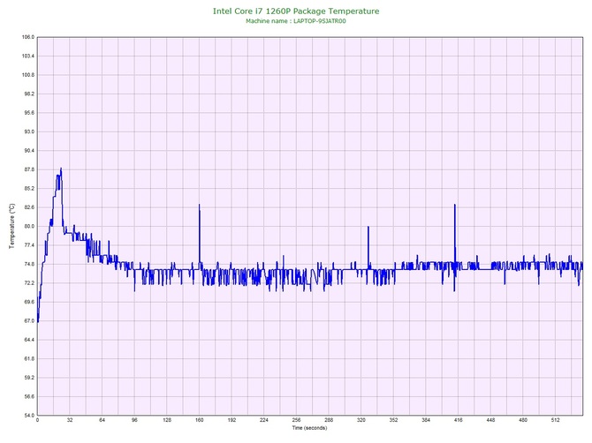Pick the 85.2 temperature axis tick
Image resolution: width=592 pixels, height=443 pixels.
tap(29, 189)
